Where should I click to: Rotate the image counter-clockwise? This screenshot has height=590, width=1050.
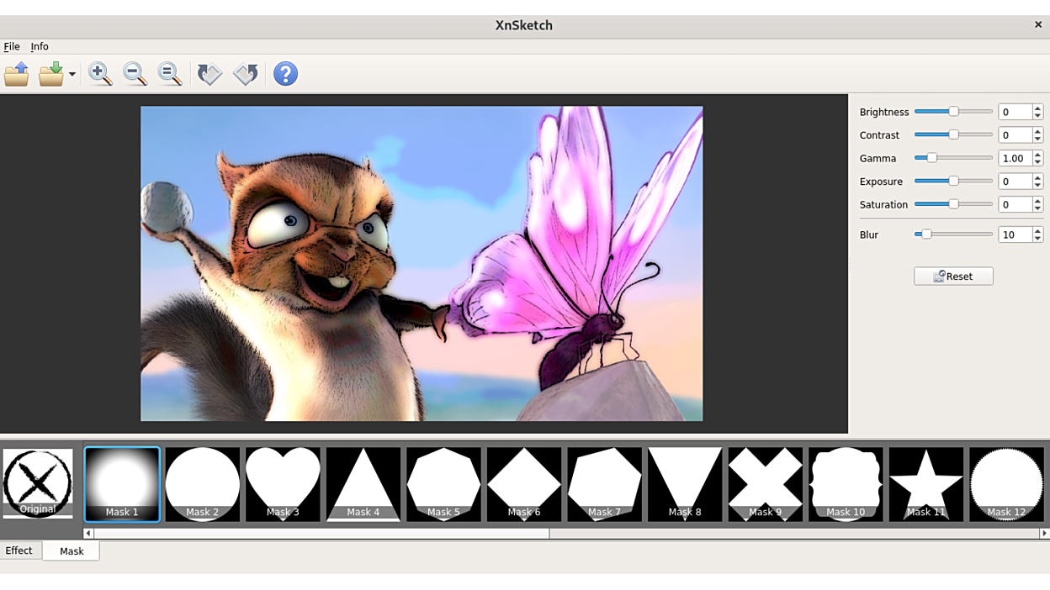coord(246,74)
